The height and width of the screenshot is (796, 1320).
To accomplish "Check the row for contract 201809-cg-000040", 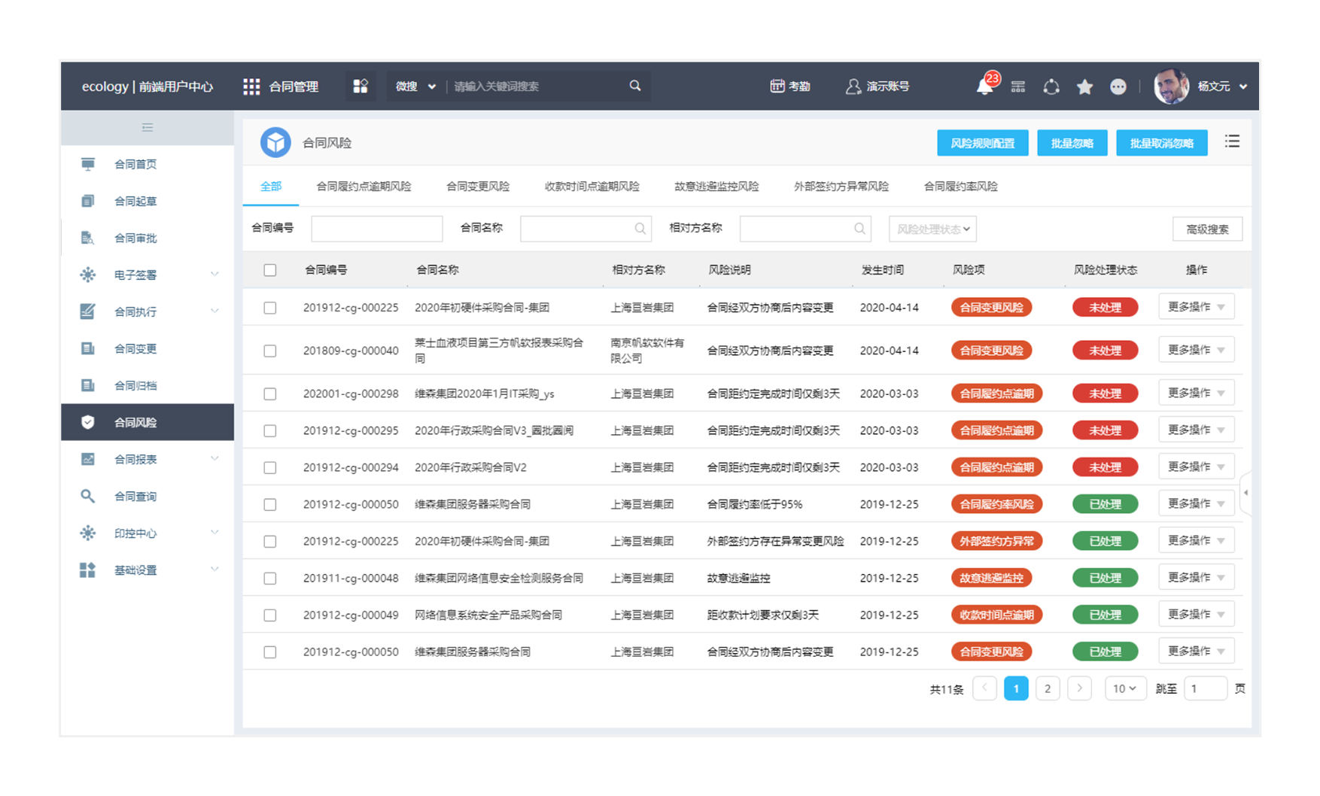I will pos(270,351).
